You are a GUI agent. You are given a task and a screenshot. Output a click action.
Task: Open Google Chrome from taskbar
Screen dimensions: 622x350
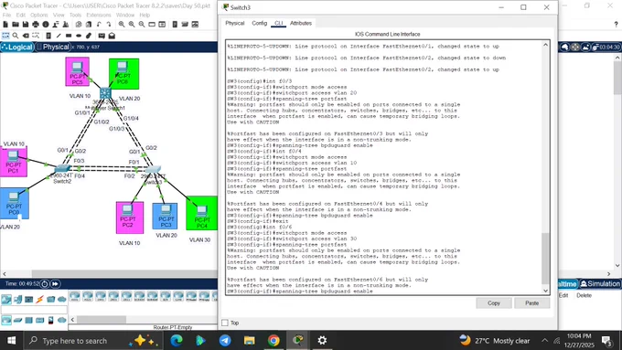273,341
